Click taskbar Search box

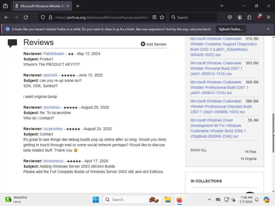132,200
